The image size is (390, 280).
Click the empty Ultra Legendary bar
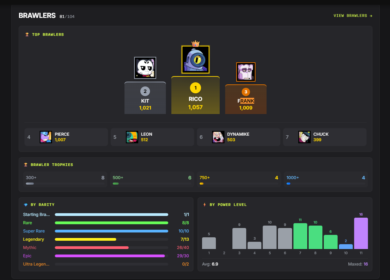111,264
